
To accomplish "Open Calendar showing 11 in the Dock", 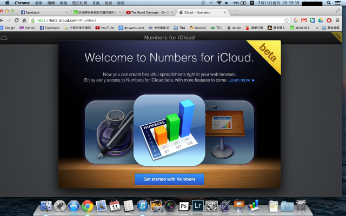I will [x=115, y=206].
